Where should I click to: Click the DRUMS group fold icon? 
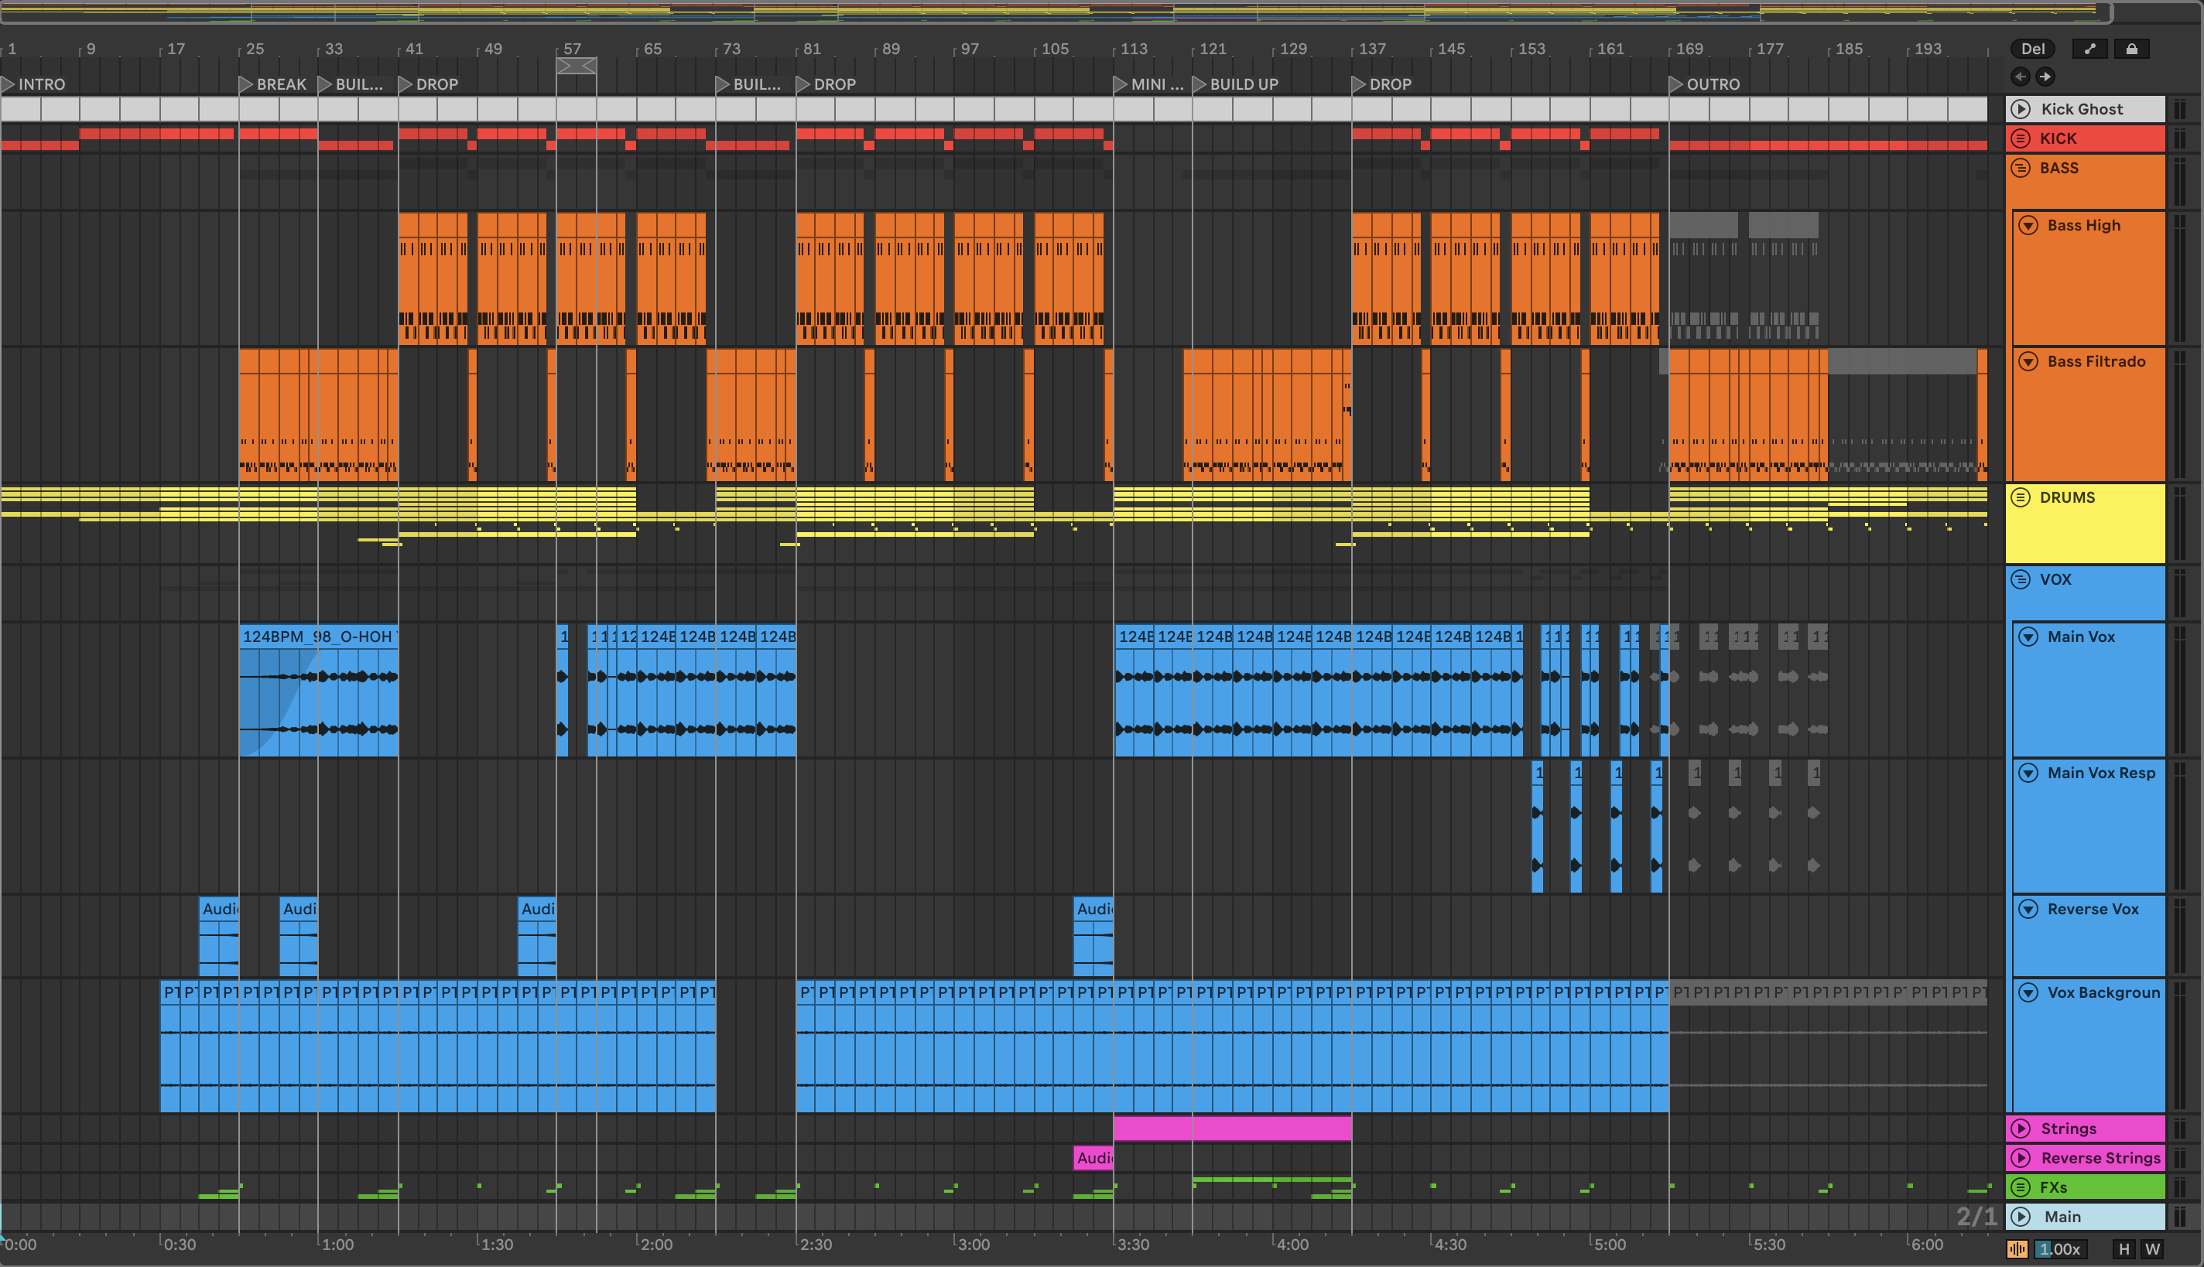[x=2021, y=498]
